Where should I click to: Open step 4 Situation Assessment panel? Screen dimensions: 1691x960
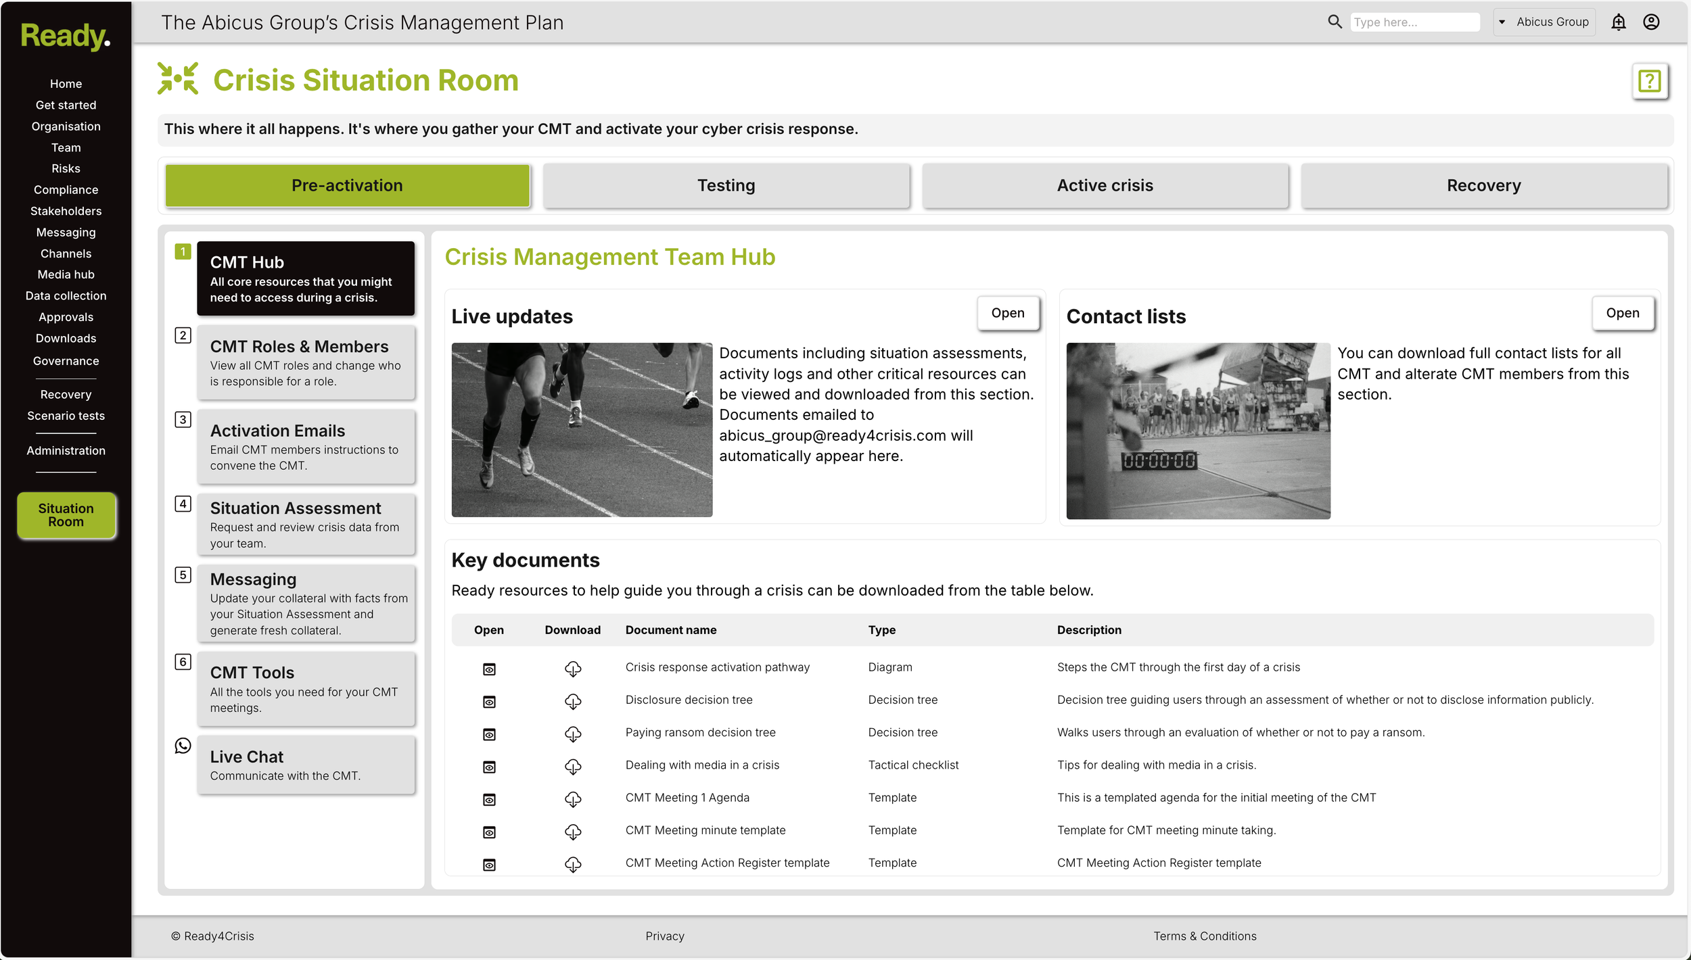click(x=306, y=525)
